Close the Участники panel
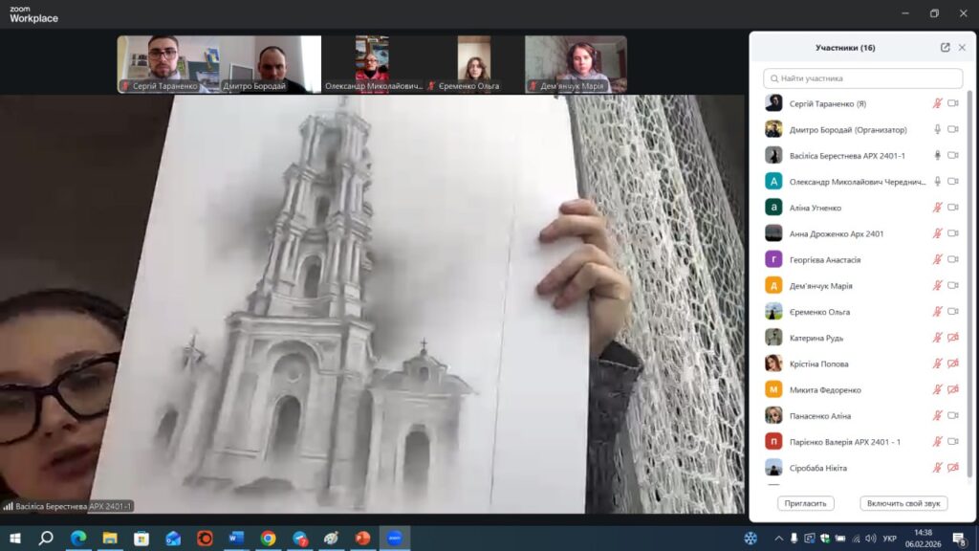 pos(962,48)
